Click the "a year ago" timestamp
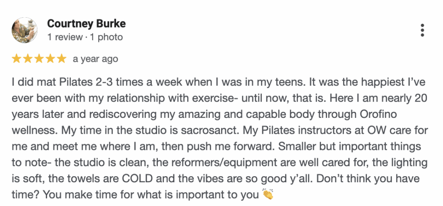The image size is (443, 206). (96, 59)
